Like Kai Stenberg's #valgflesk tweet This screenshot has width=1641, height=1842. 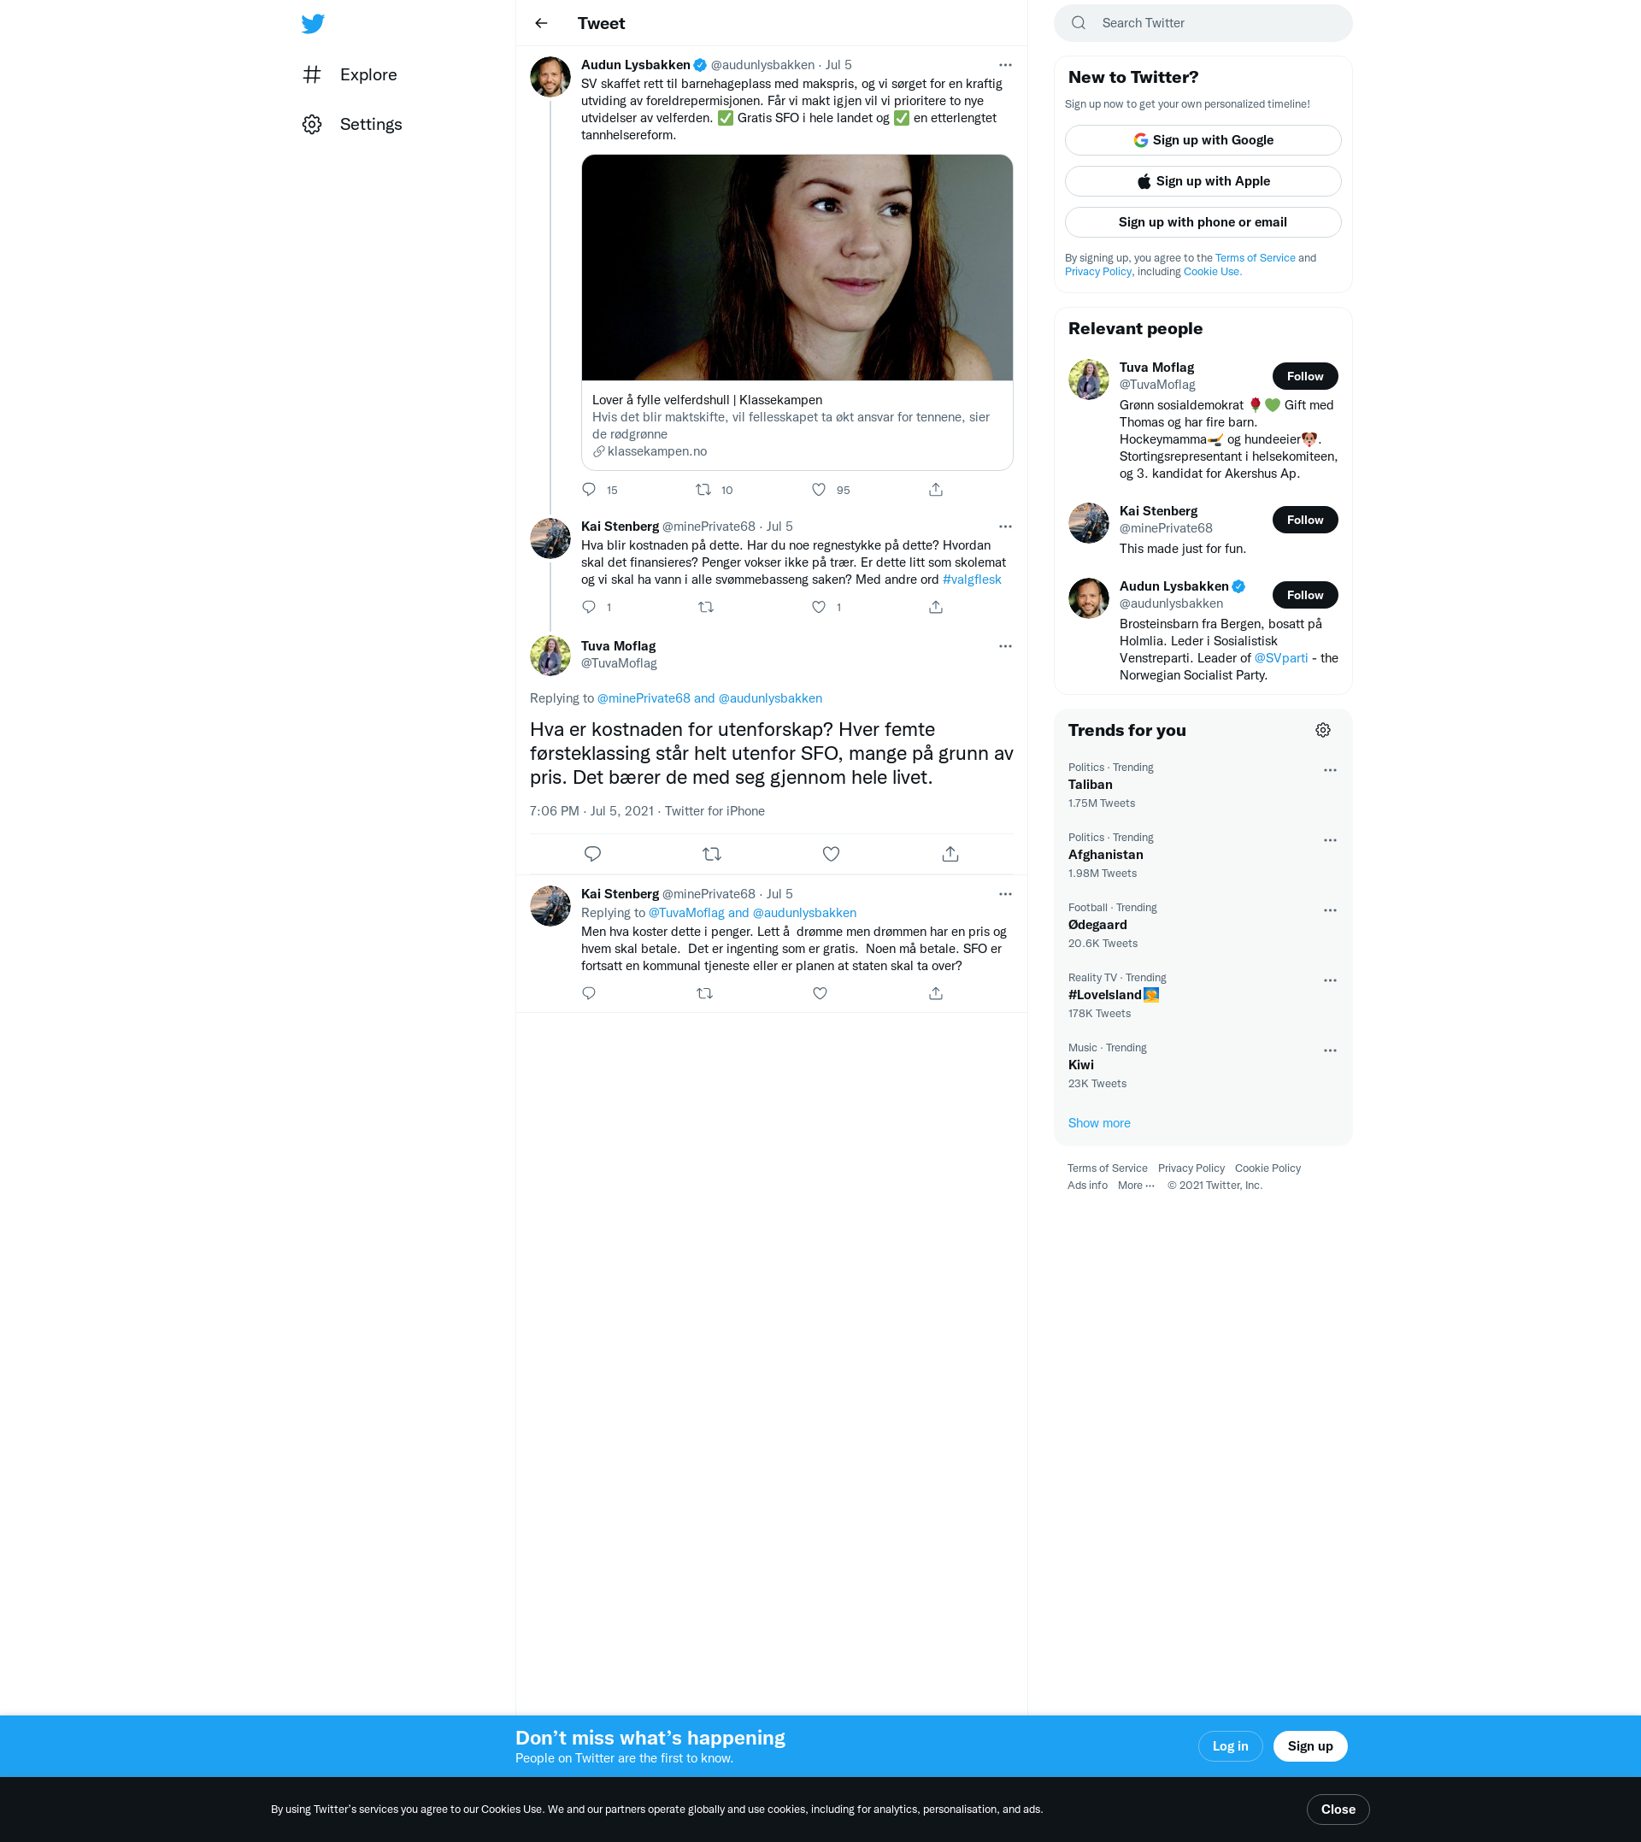(x=819, y=607)
